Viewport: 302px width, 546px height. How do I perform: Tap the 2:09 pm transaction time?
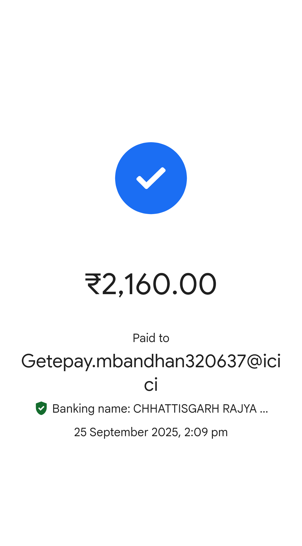point(206,433)
